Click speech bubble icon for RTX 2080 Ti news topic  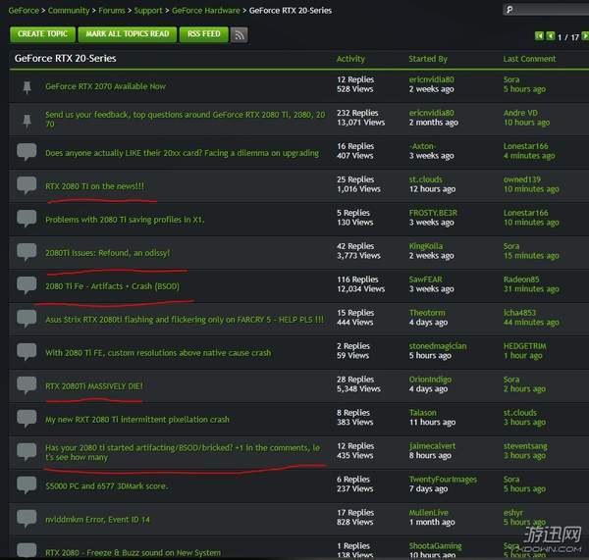pyautogui.click(x=27, y=185)
